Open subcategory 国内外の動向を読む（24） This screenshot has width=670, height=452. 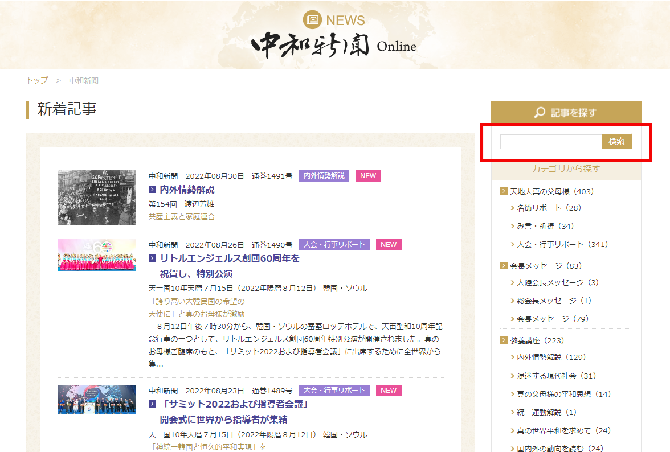[x=560, y=448]
